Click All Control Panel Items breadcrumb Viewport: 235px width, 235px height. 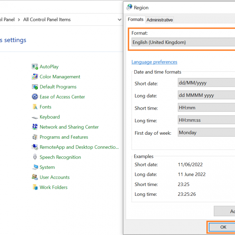pos(47,20)
